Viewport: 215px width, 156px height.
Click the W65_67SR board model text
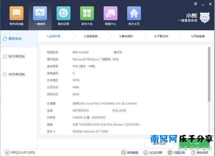point(119,111)
